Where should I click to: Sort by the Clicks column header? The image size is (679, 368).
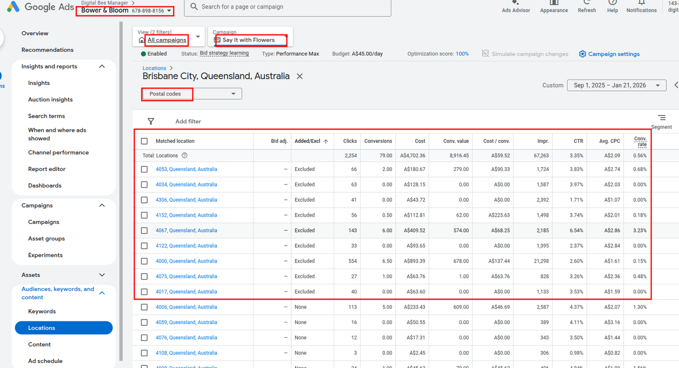point(350,141)
